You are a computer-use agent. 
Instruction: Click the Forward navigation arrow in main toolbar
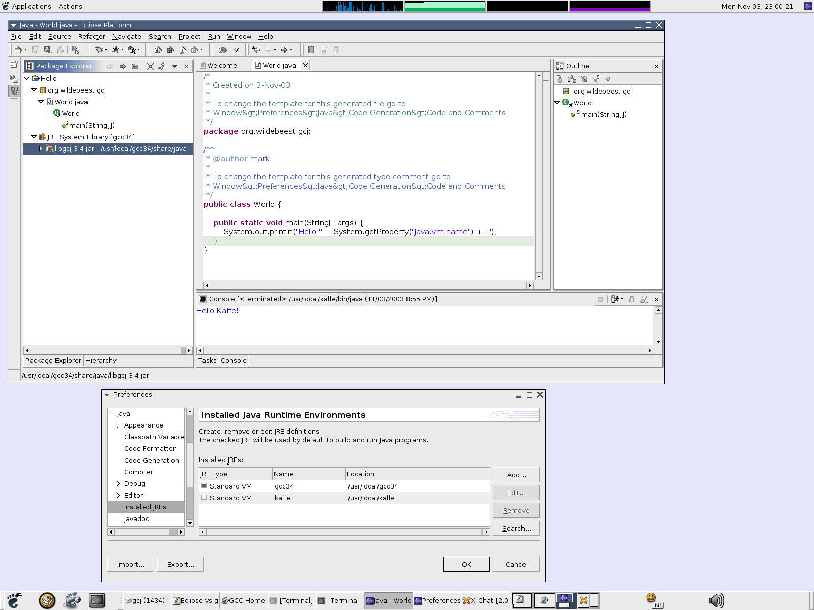[x=284, y=50]
